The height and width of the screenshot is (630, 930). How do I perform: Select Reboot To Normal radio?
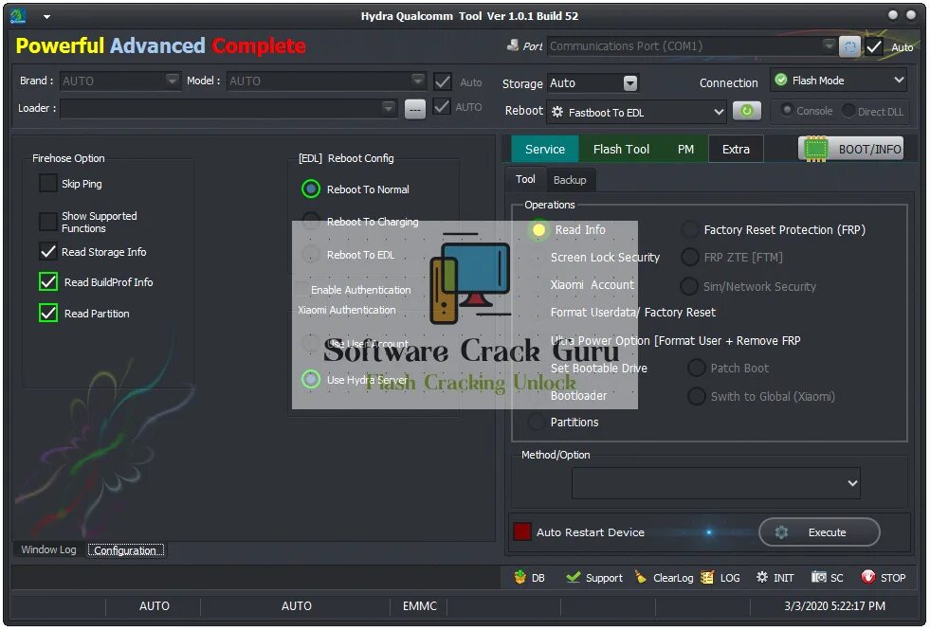pyautogui.click(x=311, y=189)
